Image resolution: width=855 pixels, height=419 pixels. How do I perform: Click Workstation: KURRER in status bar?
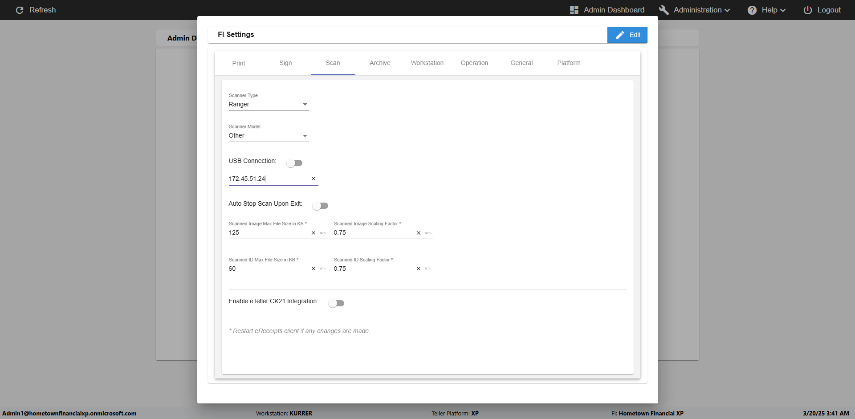(x=284, y=413)
